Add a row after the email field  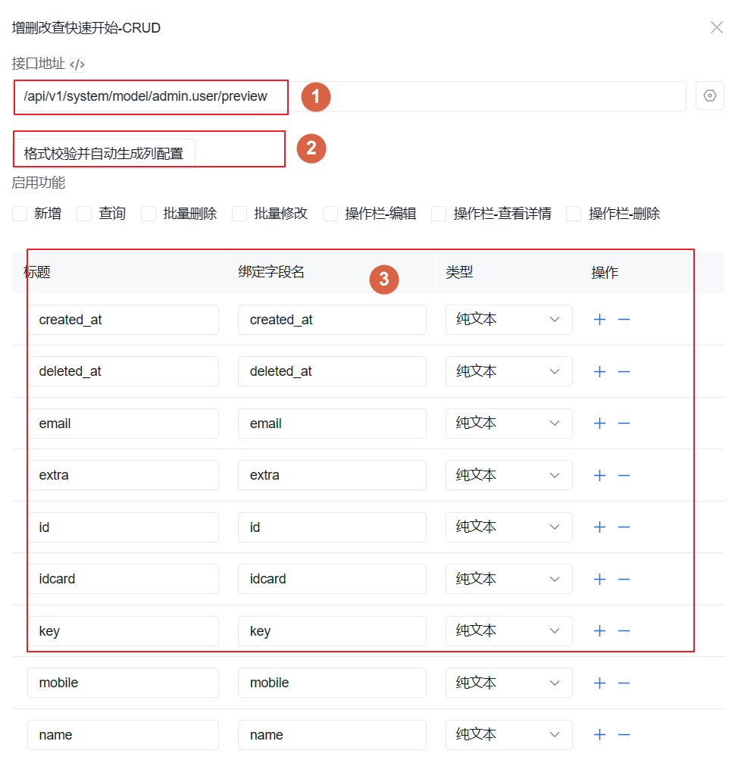[x=599, y=424]
